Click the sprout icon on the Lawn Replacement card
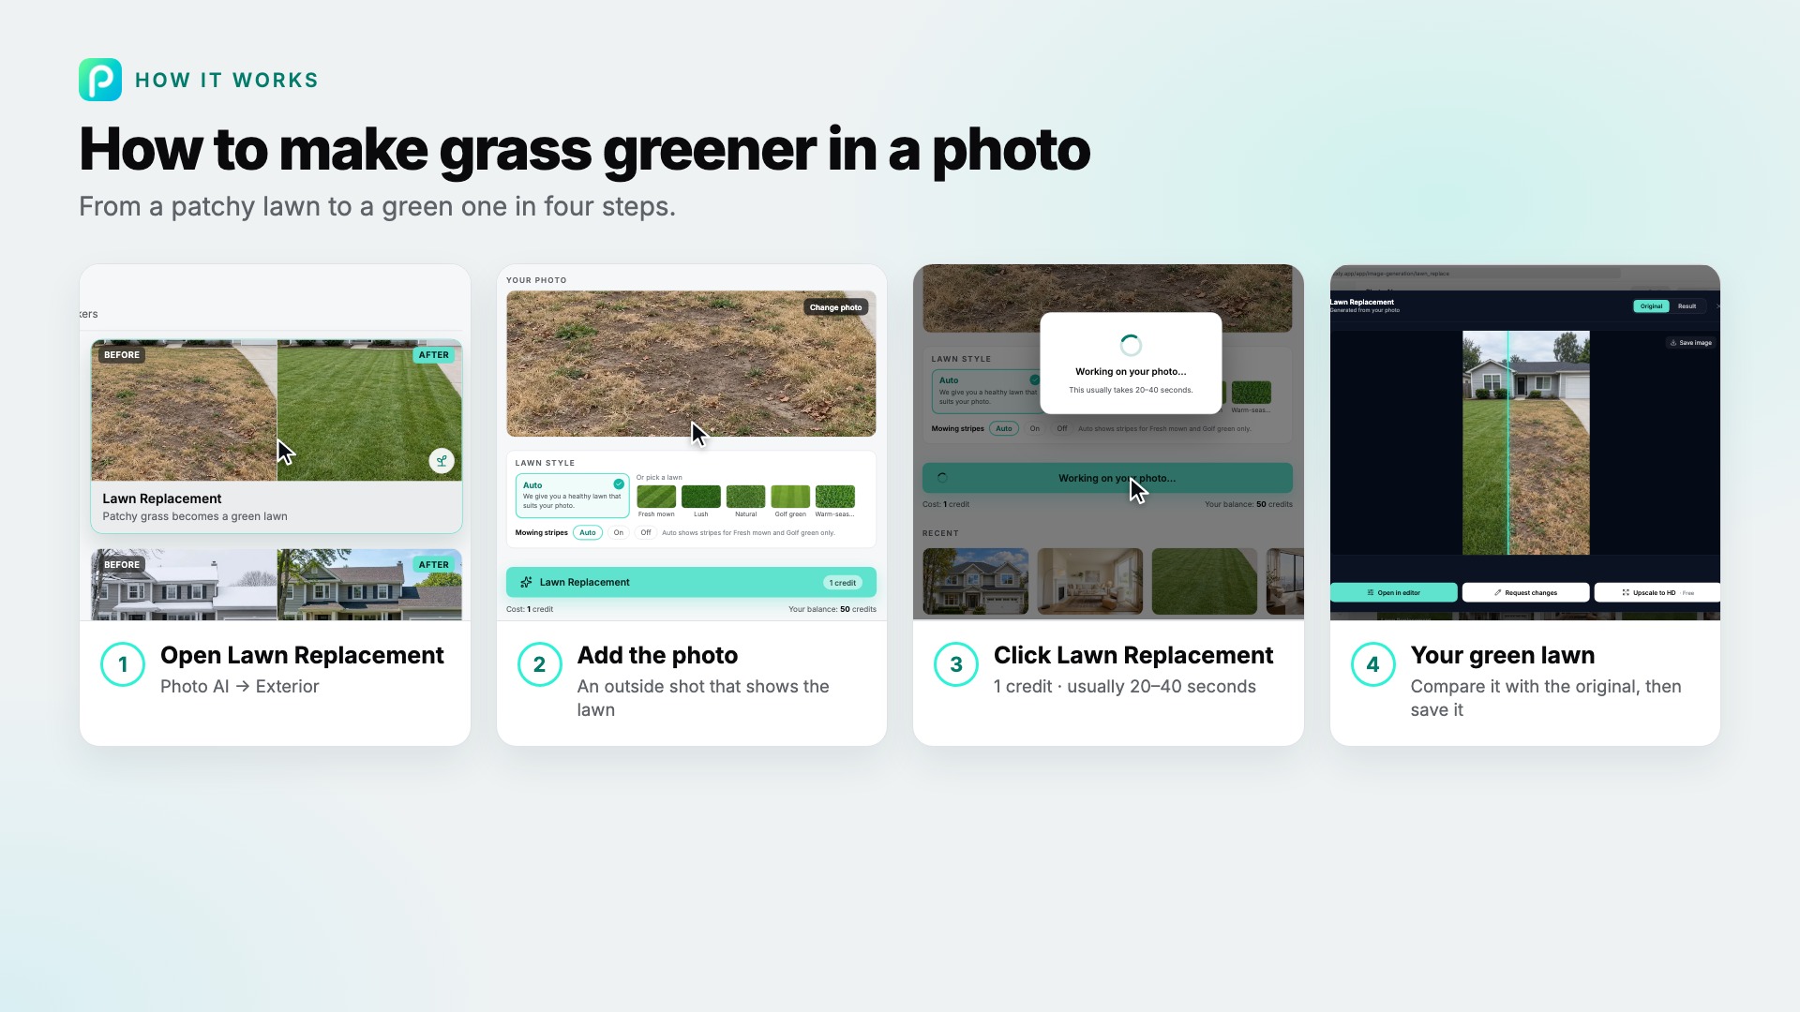The image size is (1800, 1012). point(442,460)
